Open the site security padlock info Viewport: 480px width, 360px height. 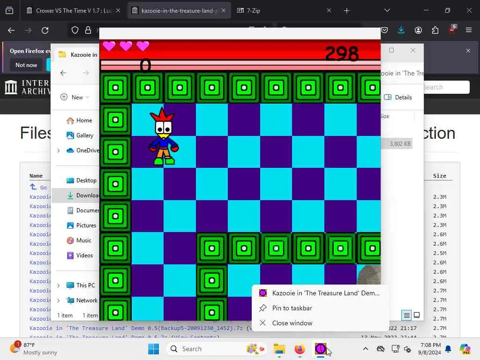coord(88,30)
